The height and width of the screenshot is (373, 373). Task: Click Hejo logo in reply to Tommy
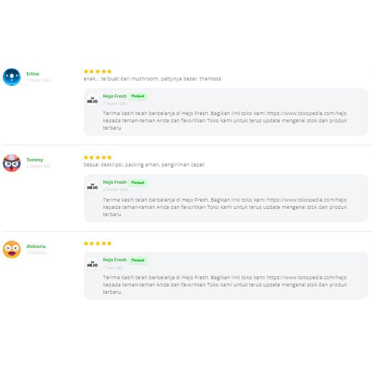(x=92, y=187)
